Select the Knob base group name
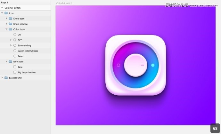This screenshot has height=134, width=221. click(19, 19)
